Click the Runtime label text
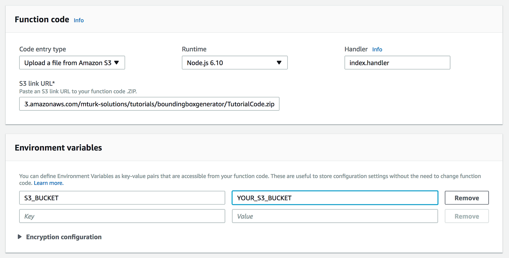The height and width of the screenshot is (258, 509). pyautogui.click(x=194, y=49)
